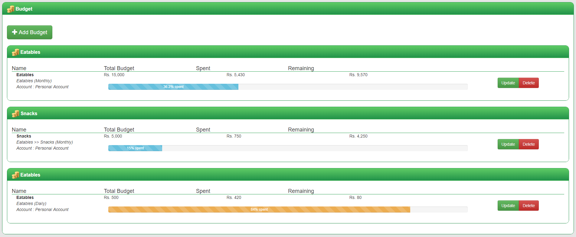The width and height of the screenshot is (576, 237).
Task: Click the Add Budget button
Action: (x=30, y=32)
